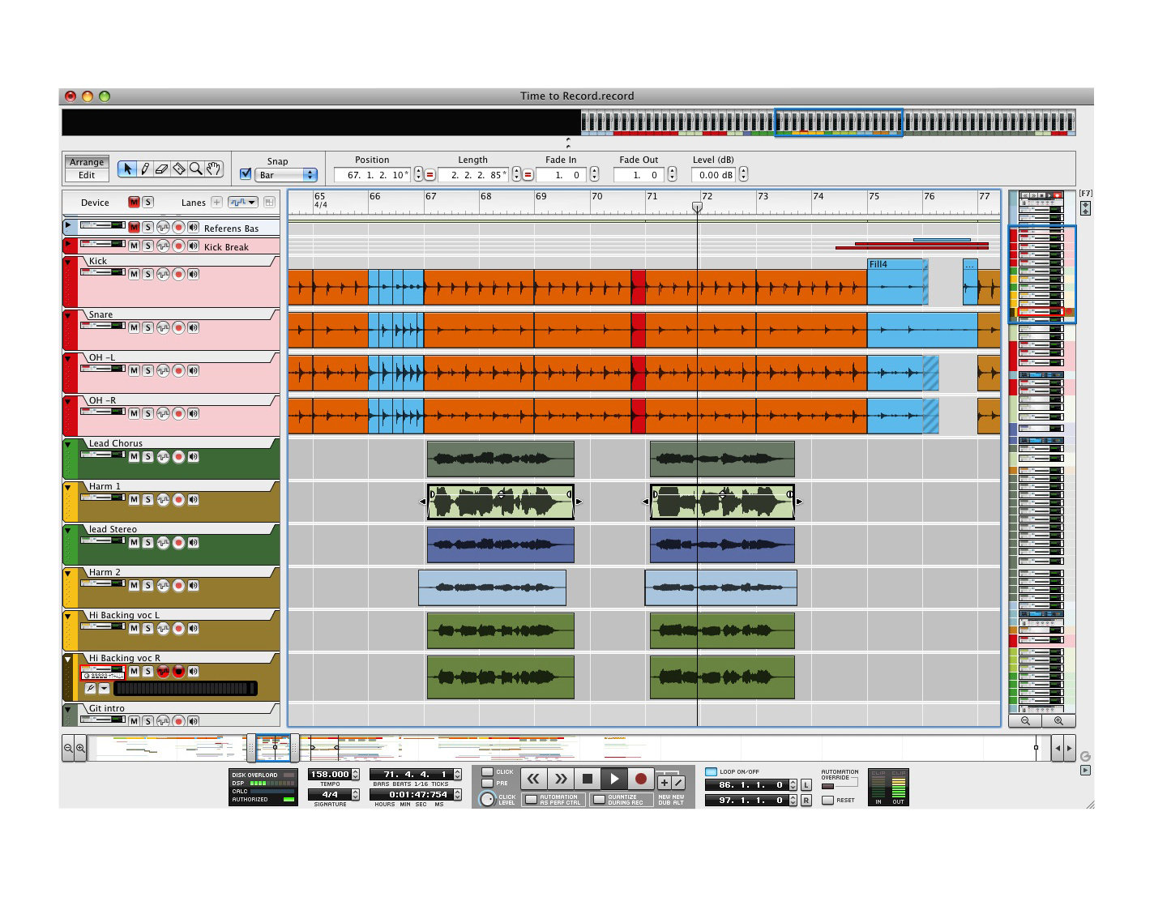Viewport: 1154px width, 897px height.
Task: Zoom out vertically with magnifier minus
Action: [1025, 720]
